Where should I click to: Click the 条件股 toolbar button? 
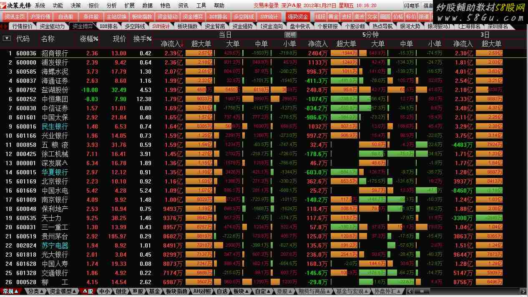tap(91, 17)
